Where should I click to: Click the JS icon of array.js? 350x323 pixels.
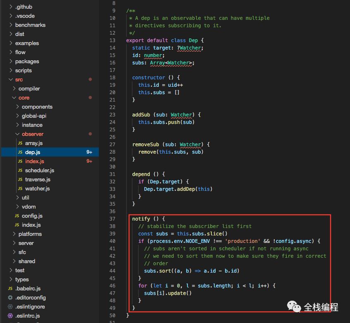20,143
